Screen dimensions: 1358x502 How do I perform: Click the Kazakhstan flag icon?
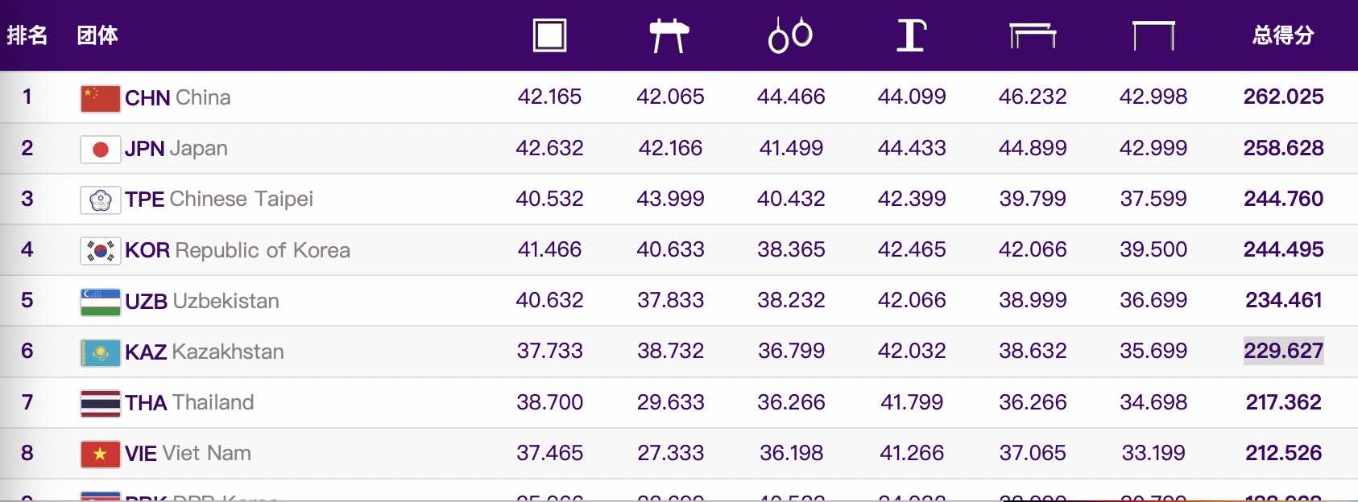[101, 352]
